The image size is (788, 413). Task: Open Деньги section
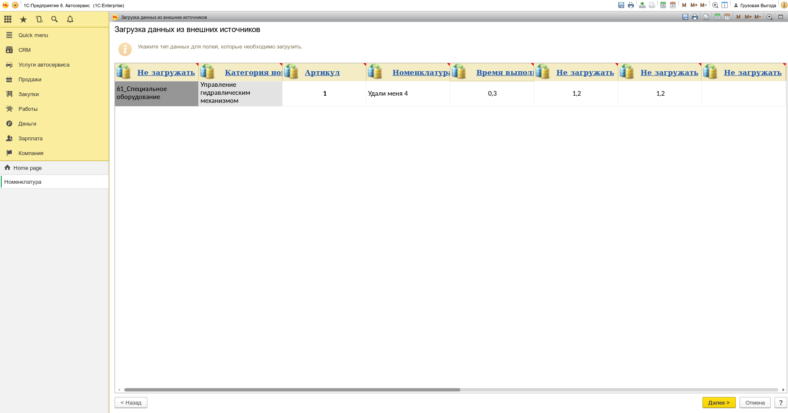pos(54,124)
